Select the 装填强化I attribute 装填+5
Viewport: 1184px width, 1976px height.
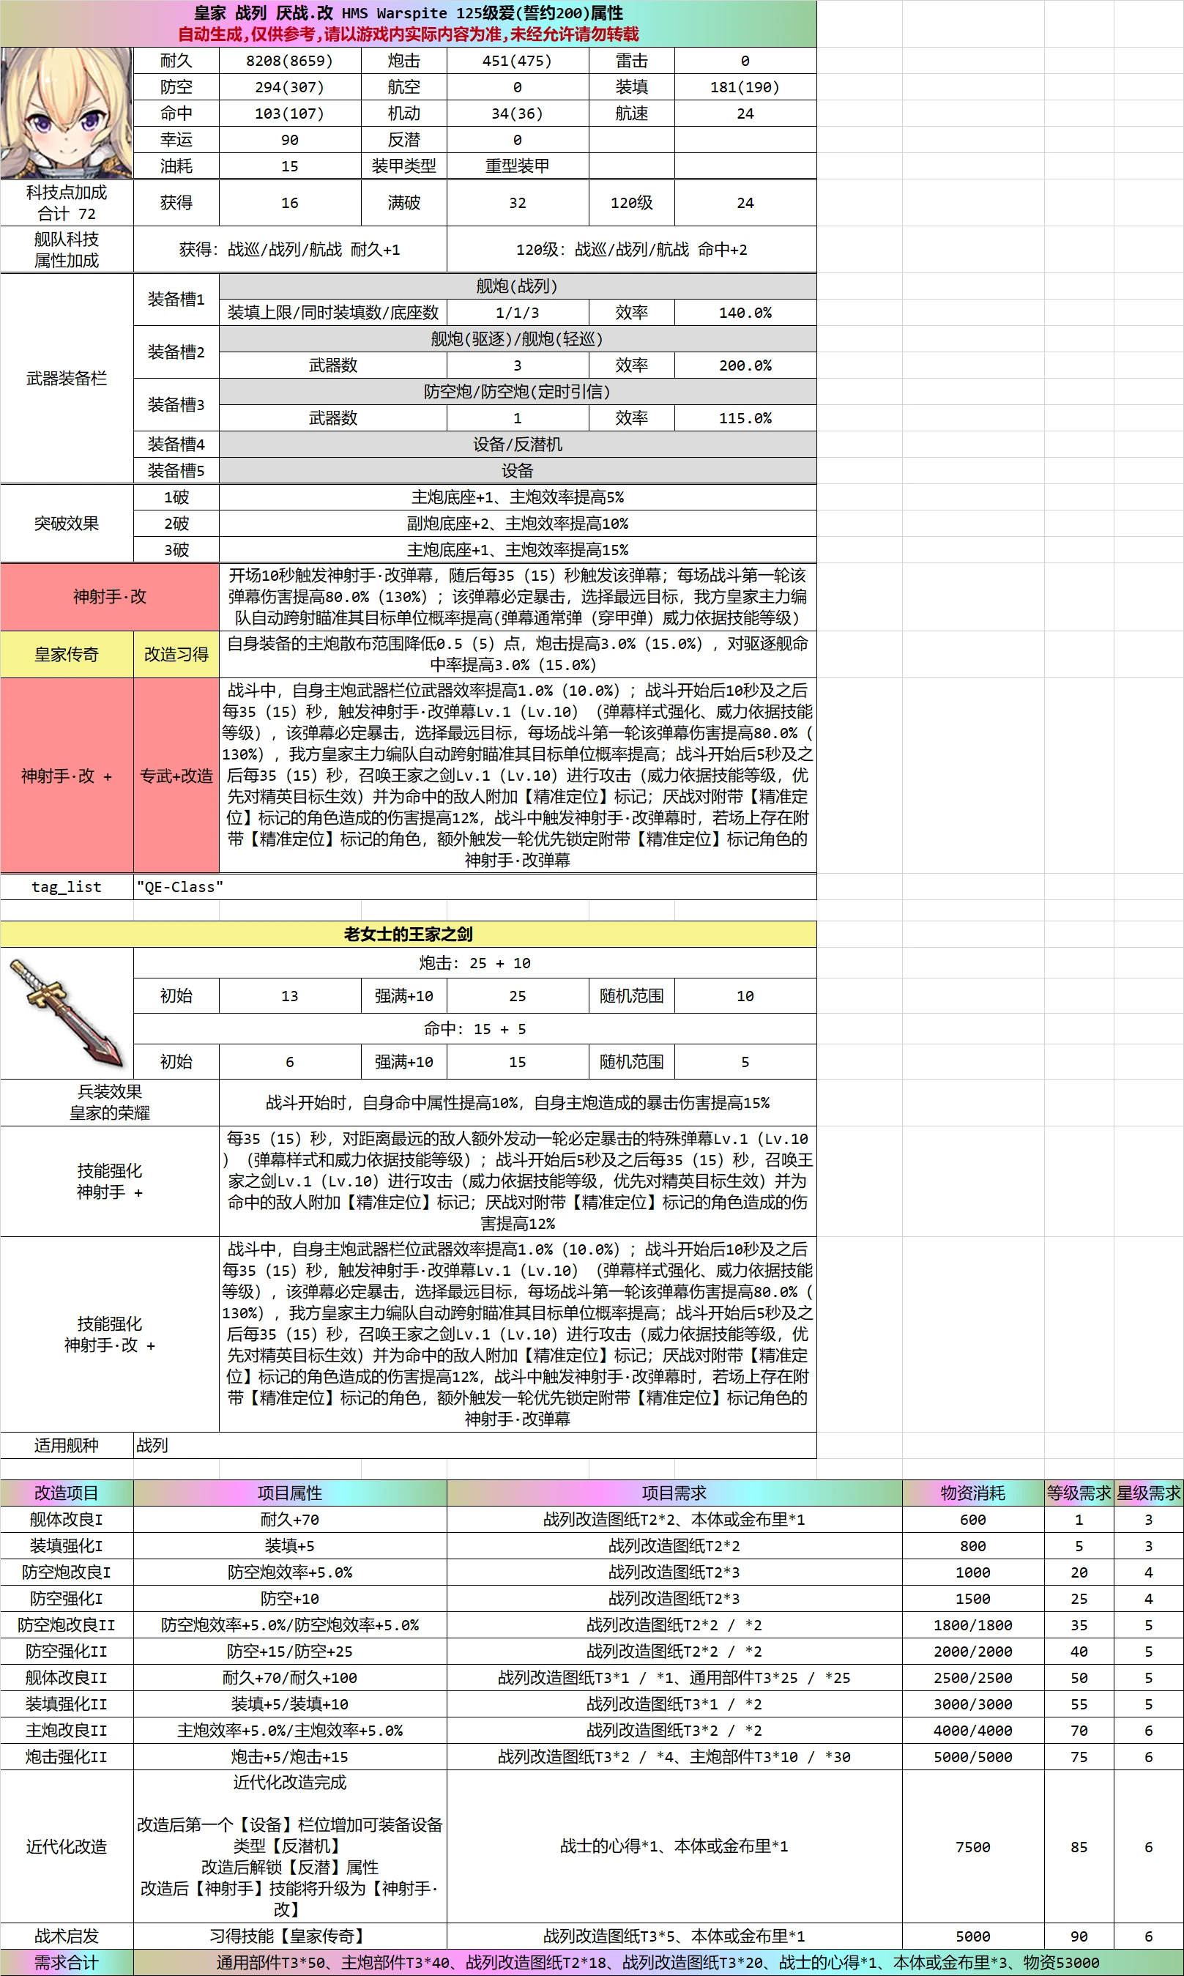pyautogui.click(x=290, y=1546)
